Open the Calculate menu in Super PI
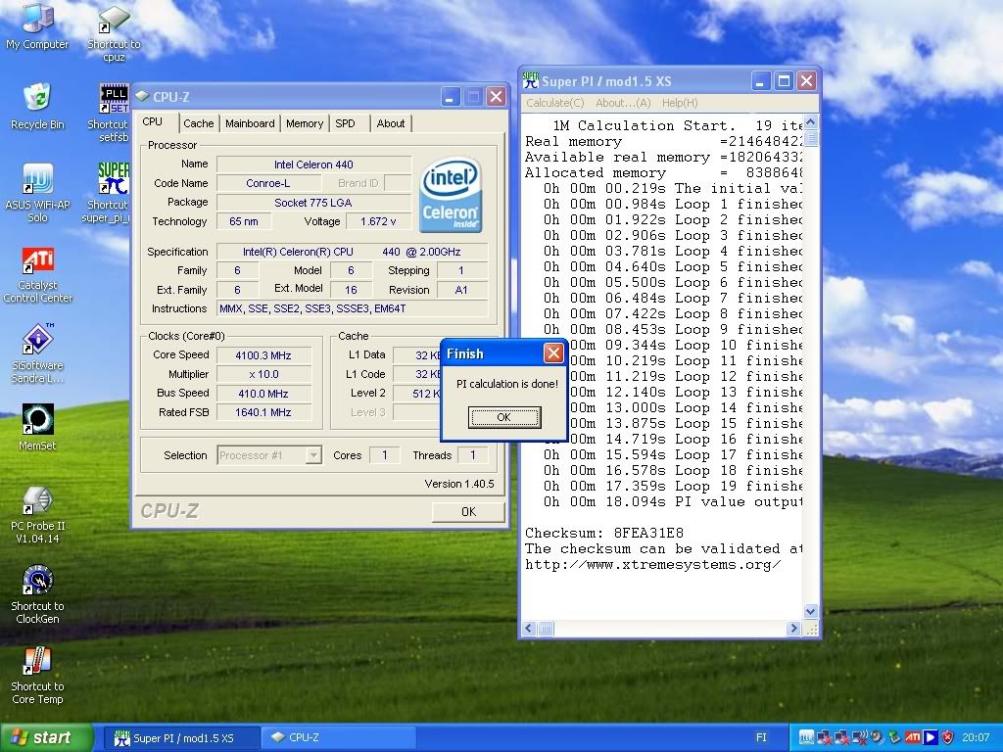The image size is (1003, 752). tap(554, 103)
